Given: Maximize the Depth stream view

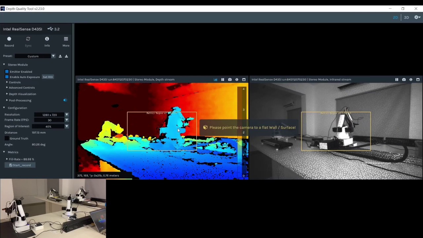Looking at the screenshot, I should point(244,80).
